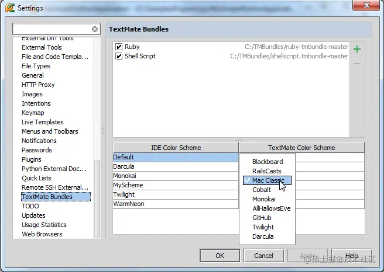Open Passwords settings page

[37, 150]
